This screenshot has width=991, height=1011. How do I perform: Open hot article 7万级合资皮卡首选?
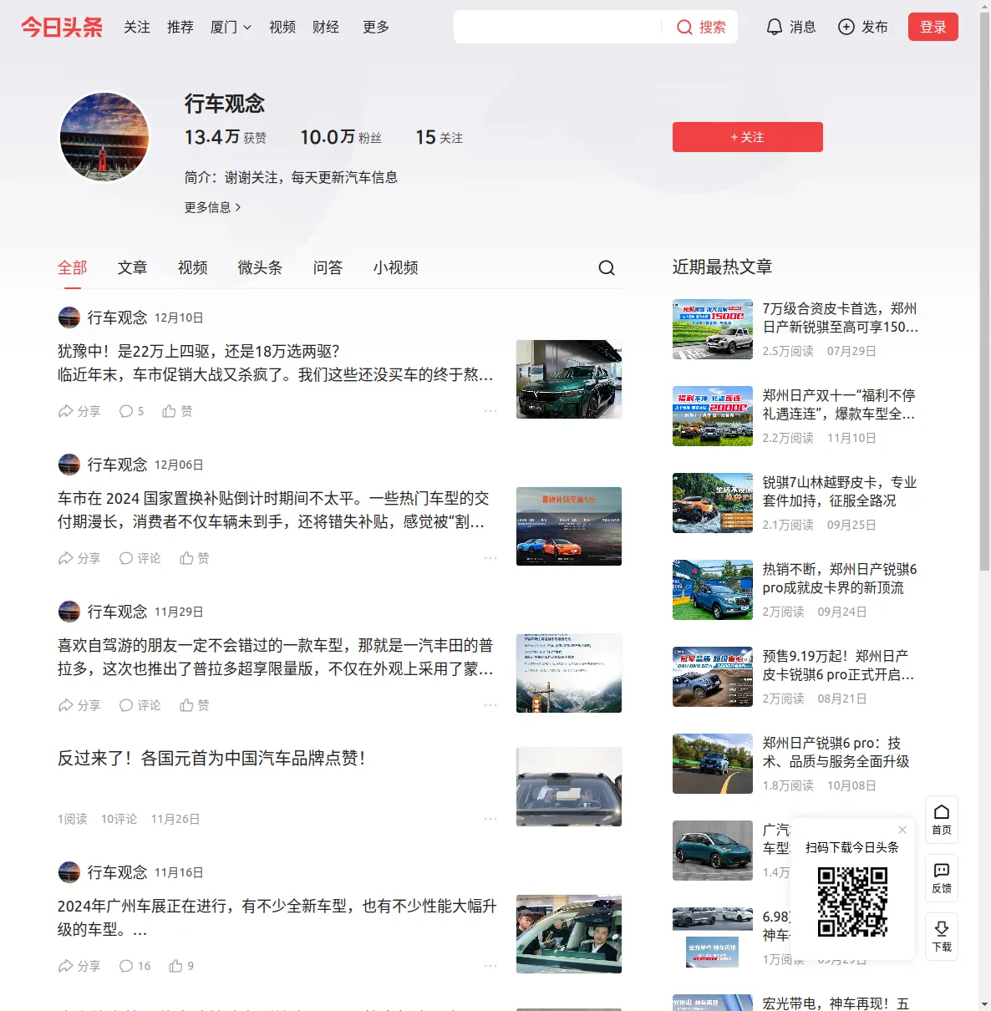(x=841, y=318)
